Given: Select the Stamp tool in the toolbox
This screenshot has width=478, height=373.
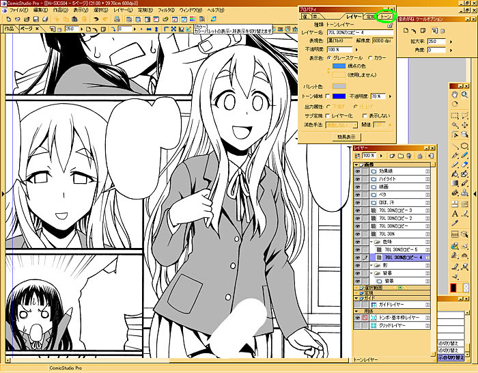Looking at the screenshot, I should (x=464, y=193).
